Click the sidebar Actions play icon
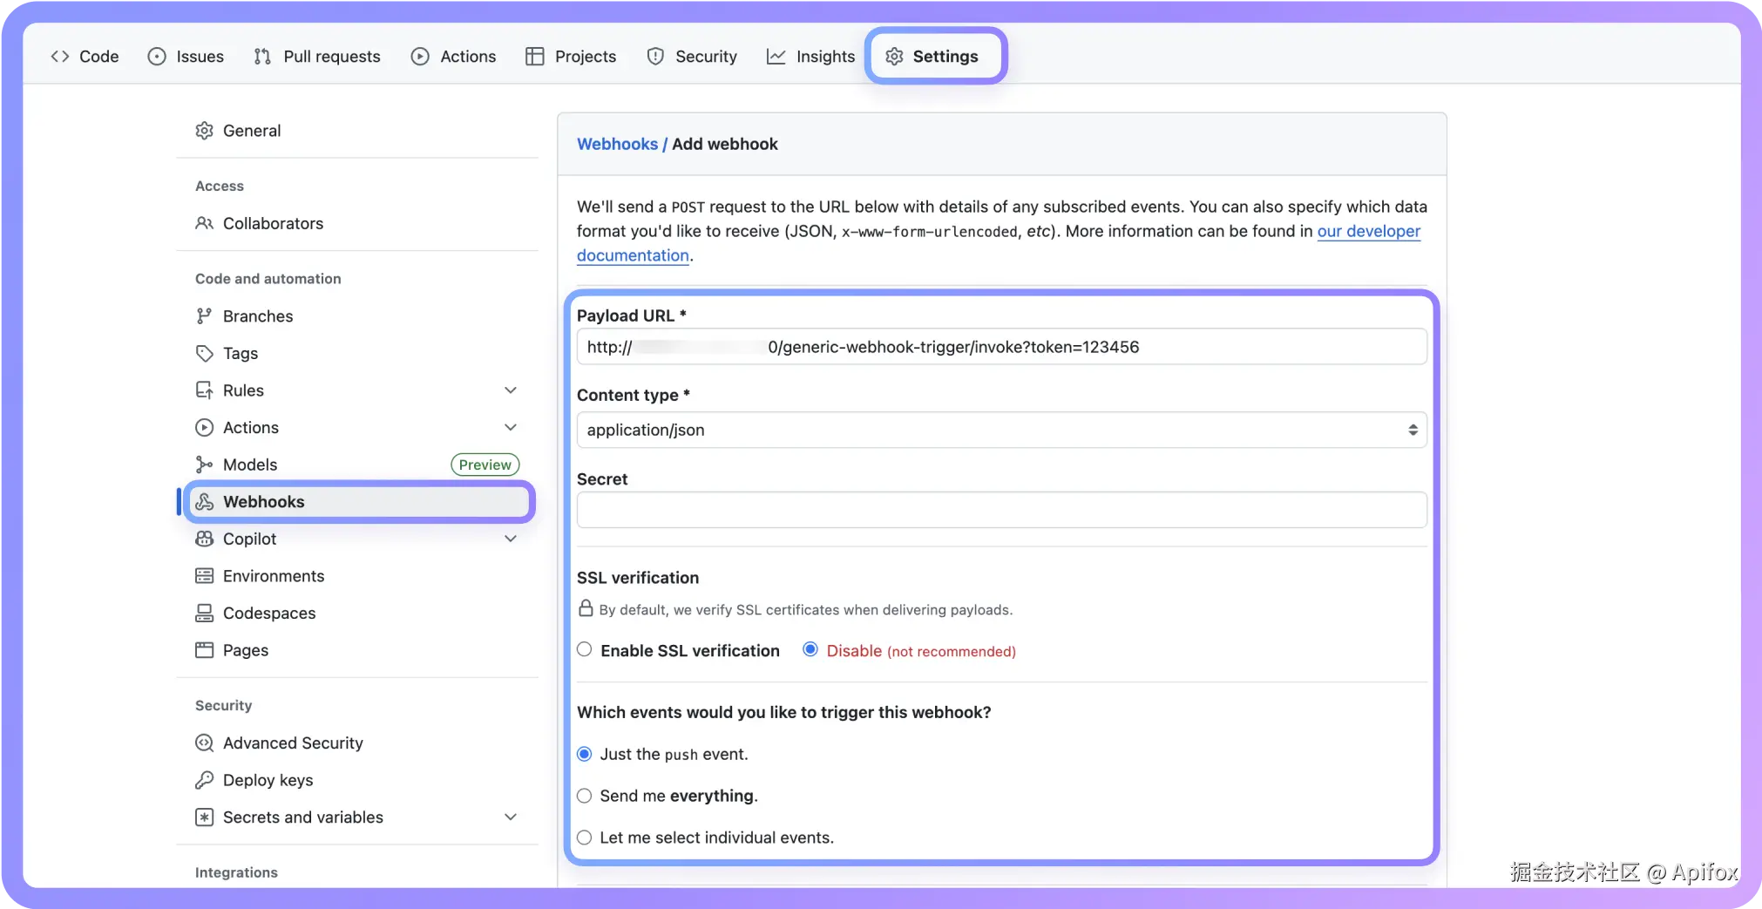The image size is (1762, 909). 205,427
